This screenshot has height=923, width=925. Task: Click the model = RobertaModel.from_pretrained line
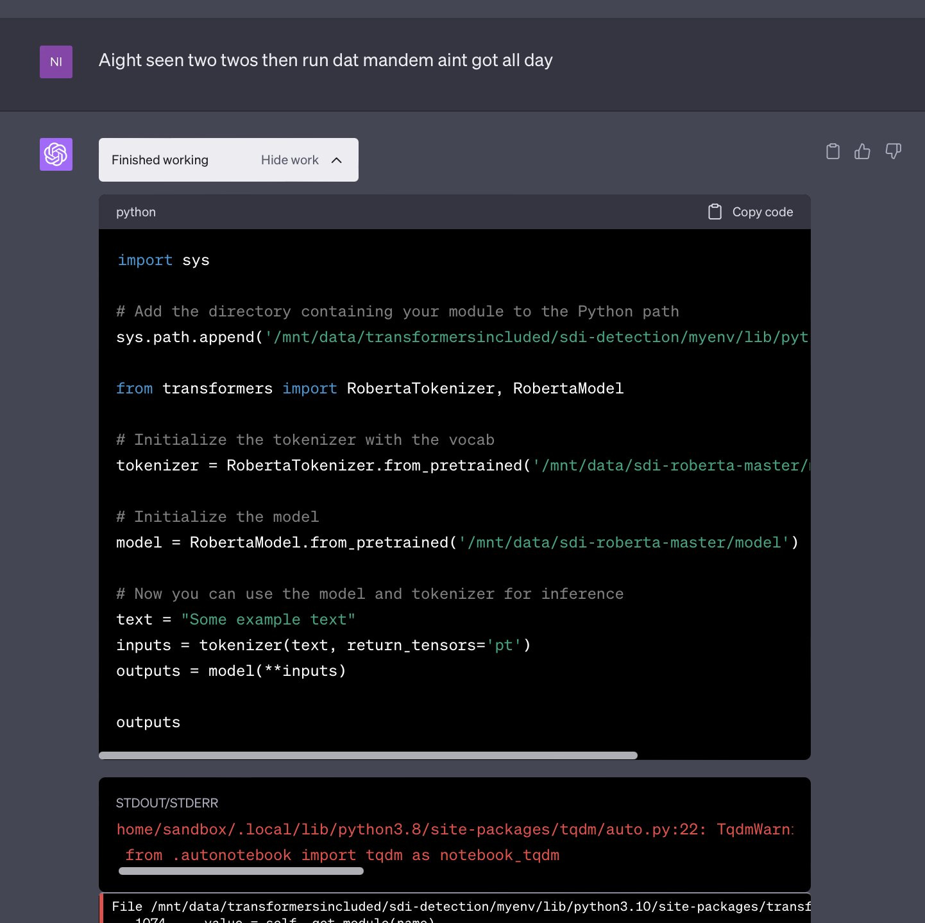click(457, 542)
